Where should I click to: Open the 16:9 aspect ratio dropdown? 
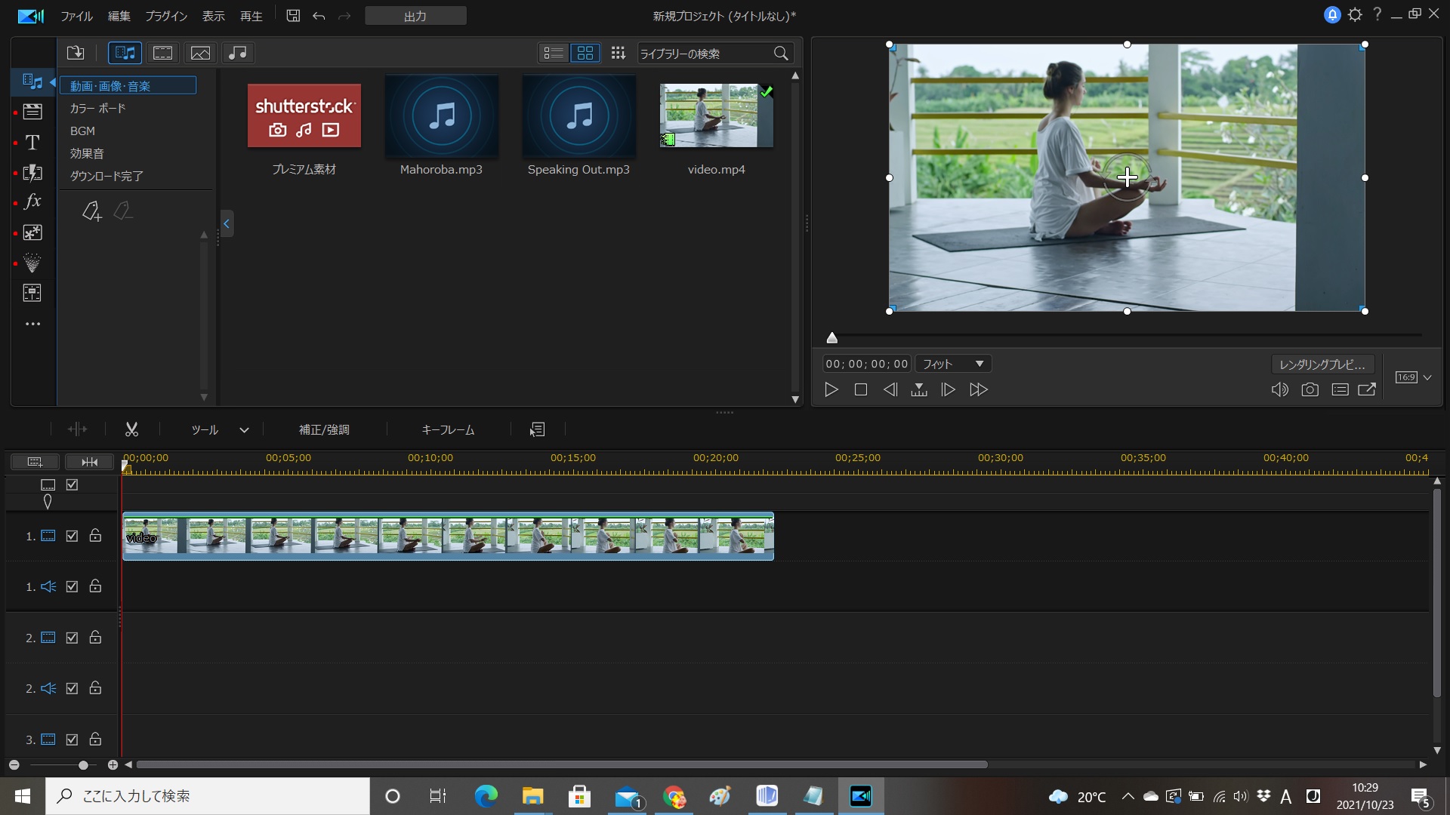1413,377
